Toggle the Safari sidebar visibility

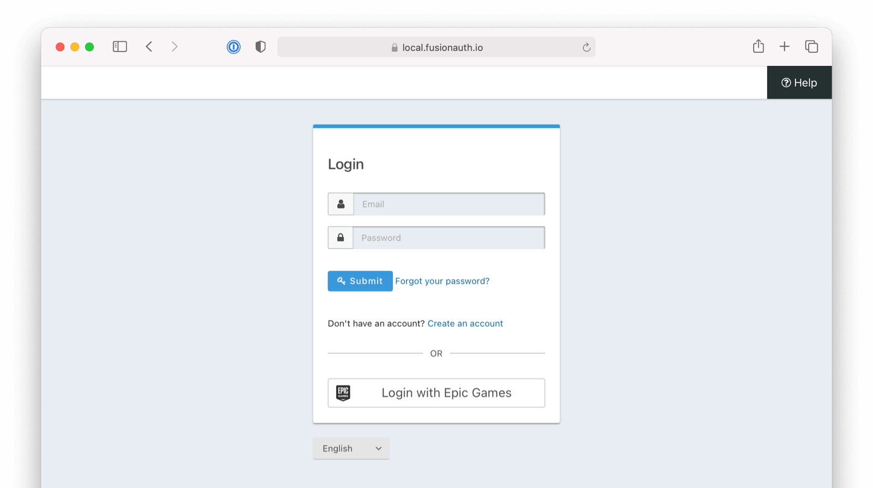pos(119,46)
